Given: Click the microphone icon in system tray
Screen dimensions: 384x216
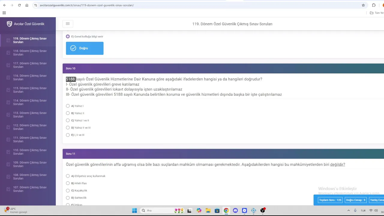Looking at the screenshot, I should click(x=355, y=211).
